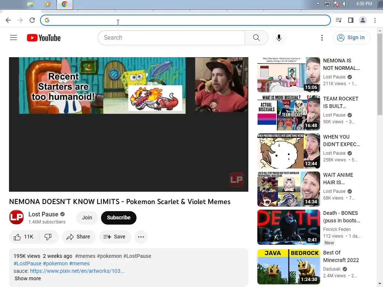Open Dadusak channel name
The width and height of the screenshot is (383, 287).
click(332, 269)
